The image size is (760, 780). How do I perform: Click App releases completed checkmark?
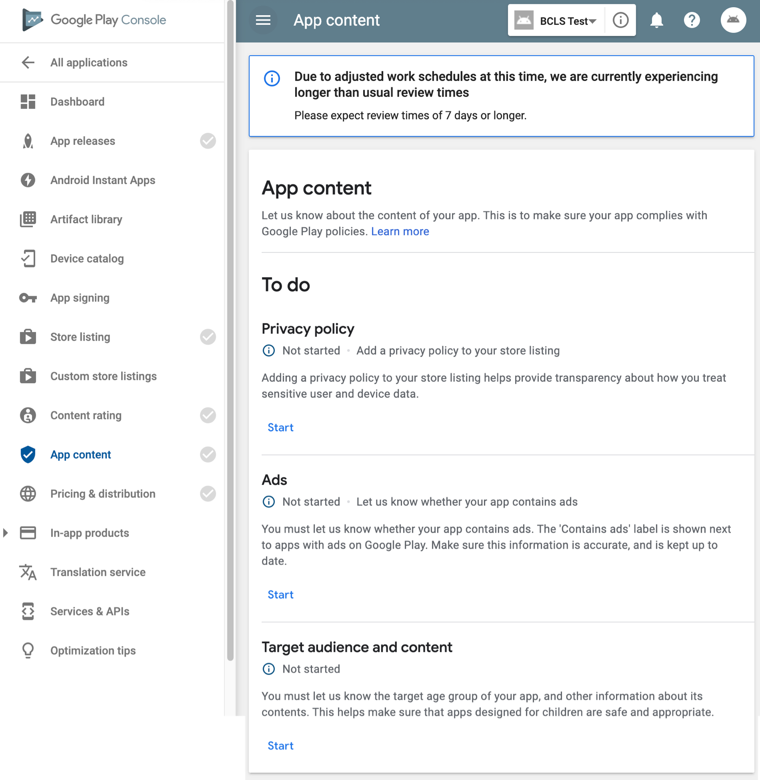point(208,141)
